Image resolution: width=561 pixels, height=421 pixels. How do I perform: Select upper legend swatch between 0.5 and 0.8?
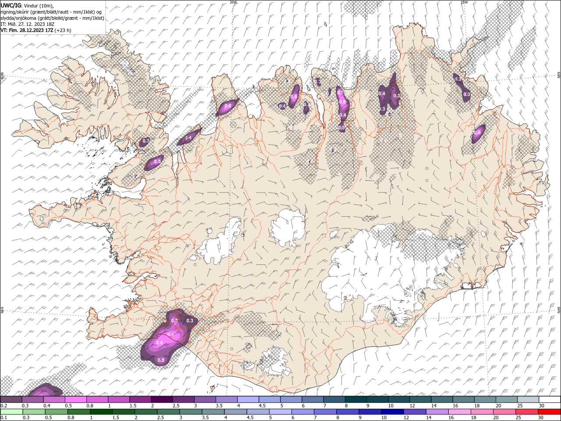click(76, 400)
